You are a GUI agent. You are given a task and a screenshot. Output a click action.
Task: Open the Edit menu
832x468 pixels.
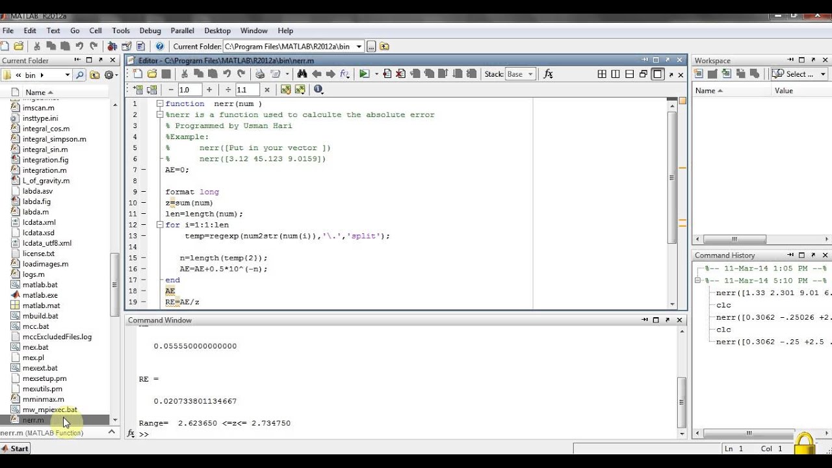point(30,31)
